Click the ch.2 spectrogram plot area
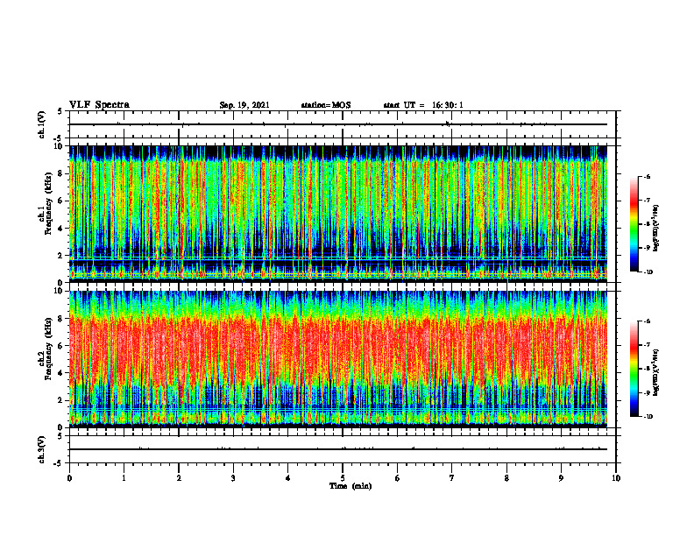Image resolution: width=694 pixels, height=536 pixels. pos(338,359)
